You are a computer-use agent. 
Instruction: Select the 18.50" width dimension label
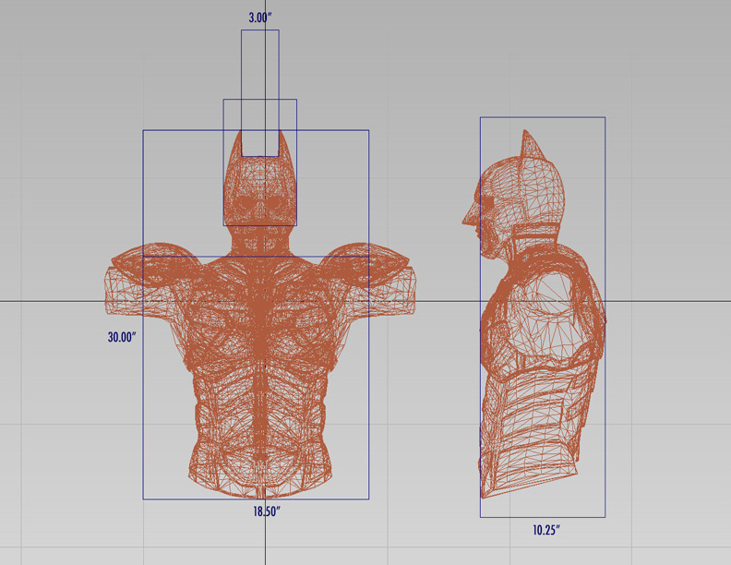(267, 511)
